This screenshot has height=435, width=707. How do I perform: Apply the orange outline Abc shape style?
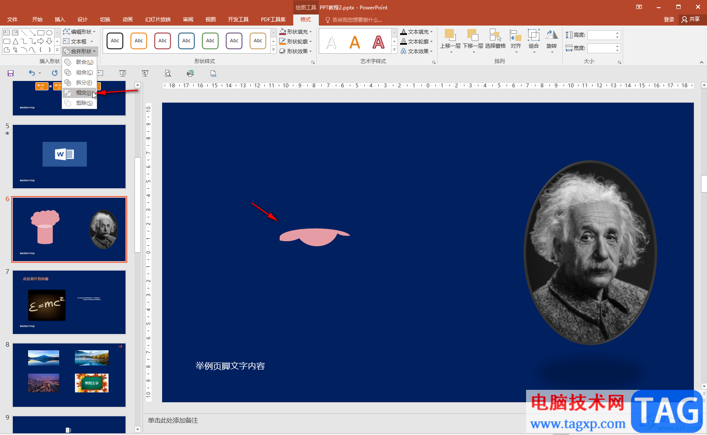tap(139, 41)
